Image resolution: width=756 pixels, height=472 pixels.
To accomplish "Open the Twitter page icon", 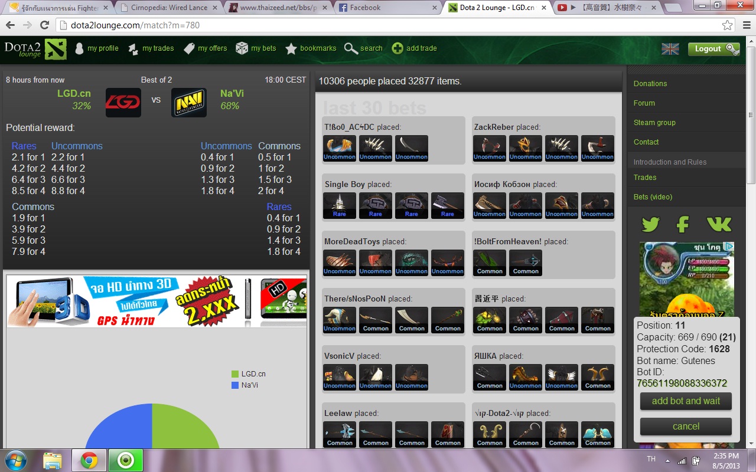I will click(650, 224).
